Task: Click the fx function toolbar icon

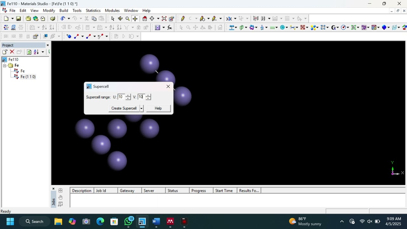Action: pyautogui.click(x=169, y=28)
